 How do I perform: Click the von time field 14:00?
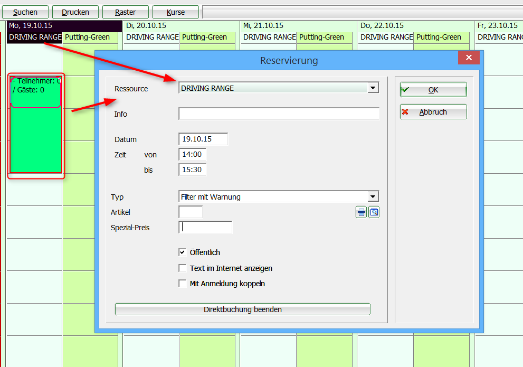[192, 155]
